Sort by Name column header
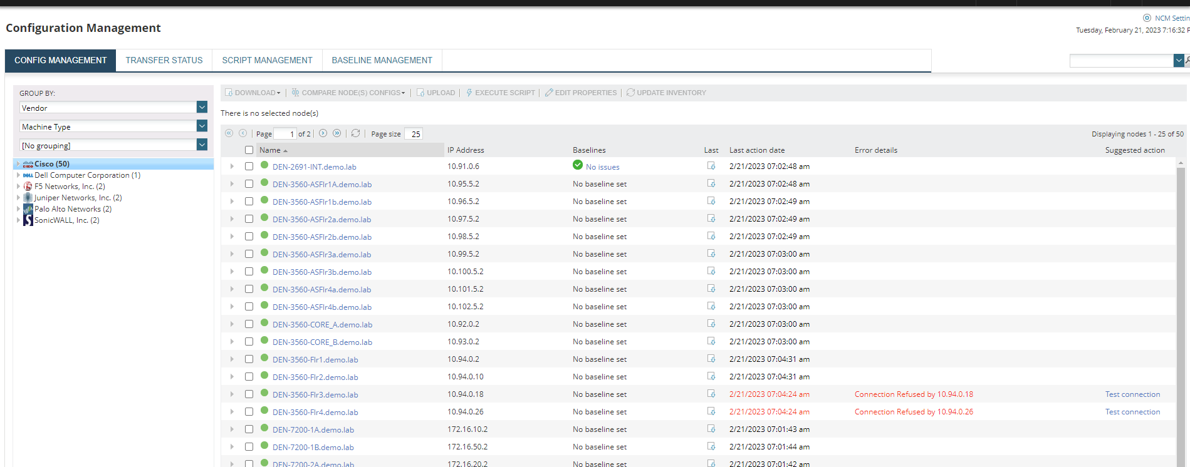The image size is (1190, 467). coord(350,150)
